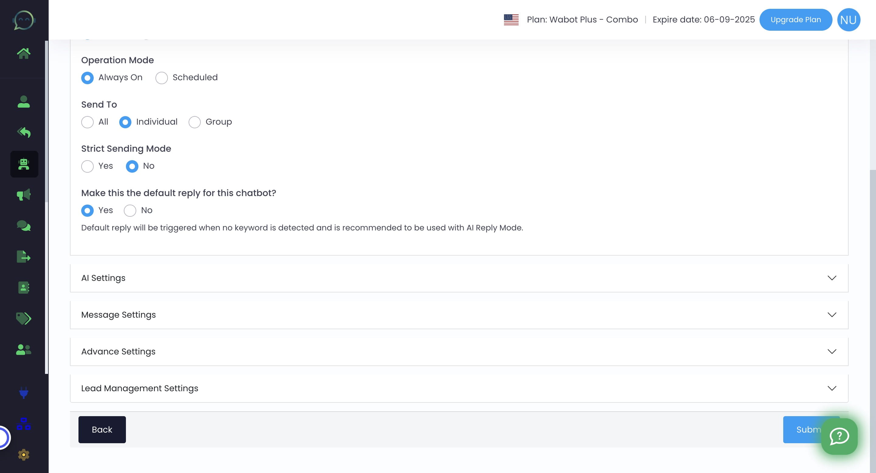Open the network flow diagram icon
Screen dimensions: 876x473
[24, 424]
